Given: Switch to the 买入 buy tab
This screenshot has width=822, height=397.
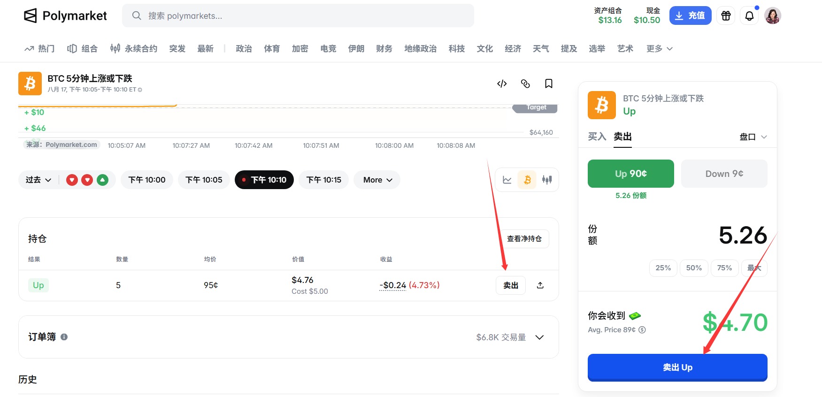Looking at the screenshot, I should coord(597,137).
